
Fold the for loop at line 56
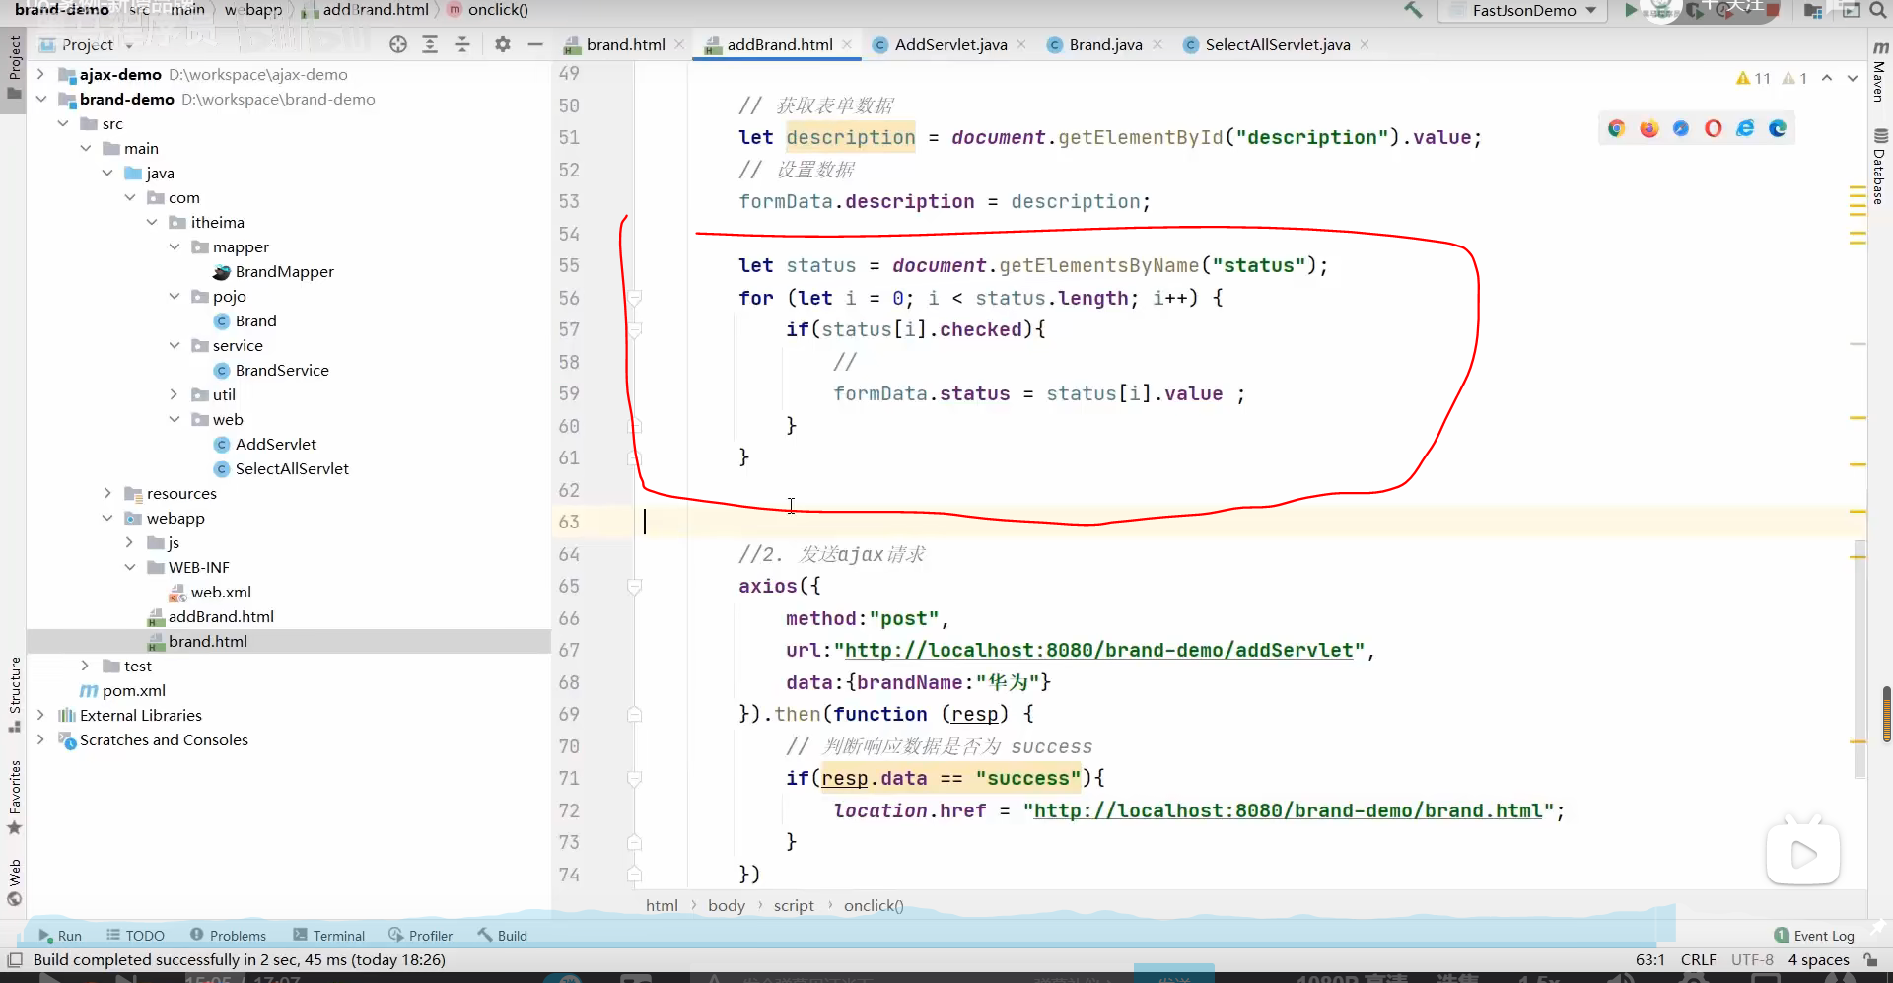click(x=635, y=298)
